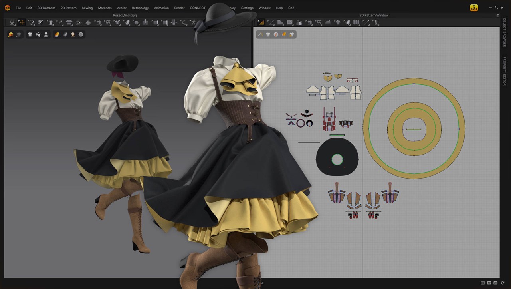Viewport: 511px width, 289px height.
Task: Expand the Property Editor side panel
Action: (x=504, y=71)
